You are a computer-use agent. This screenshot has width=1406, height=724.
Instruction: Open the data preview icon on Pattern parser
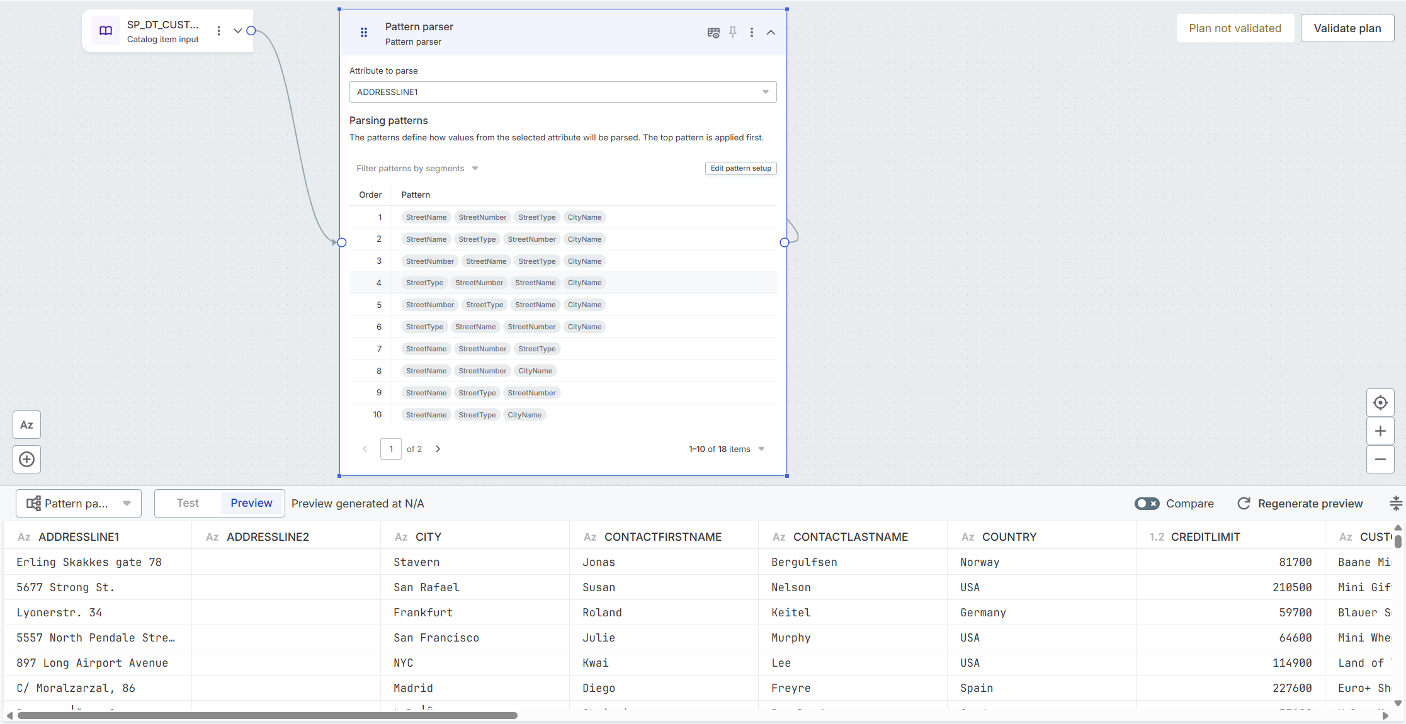pyautogui.click(x=713, y=32)
